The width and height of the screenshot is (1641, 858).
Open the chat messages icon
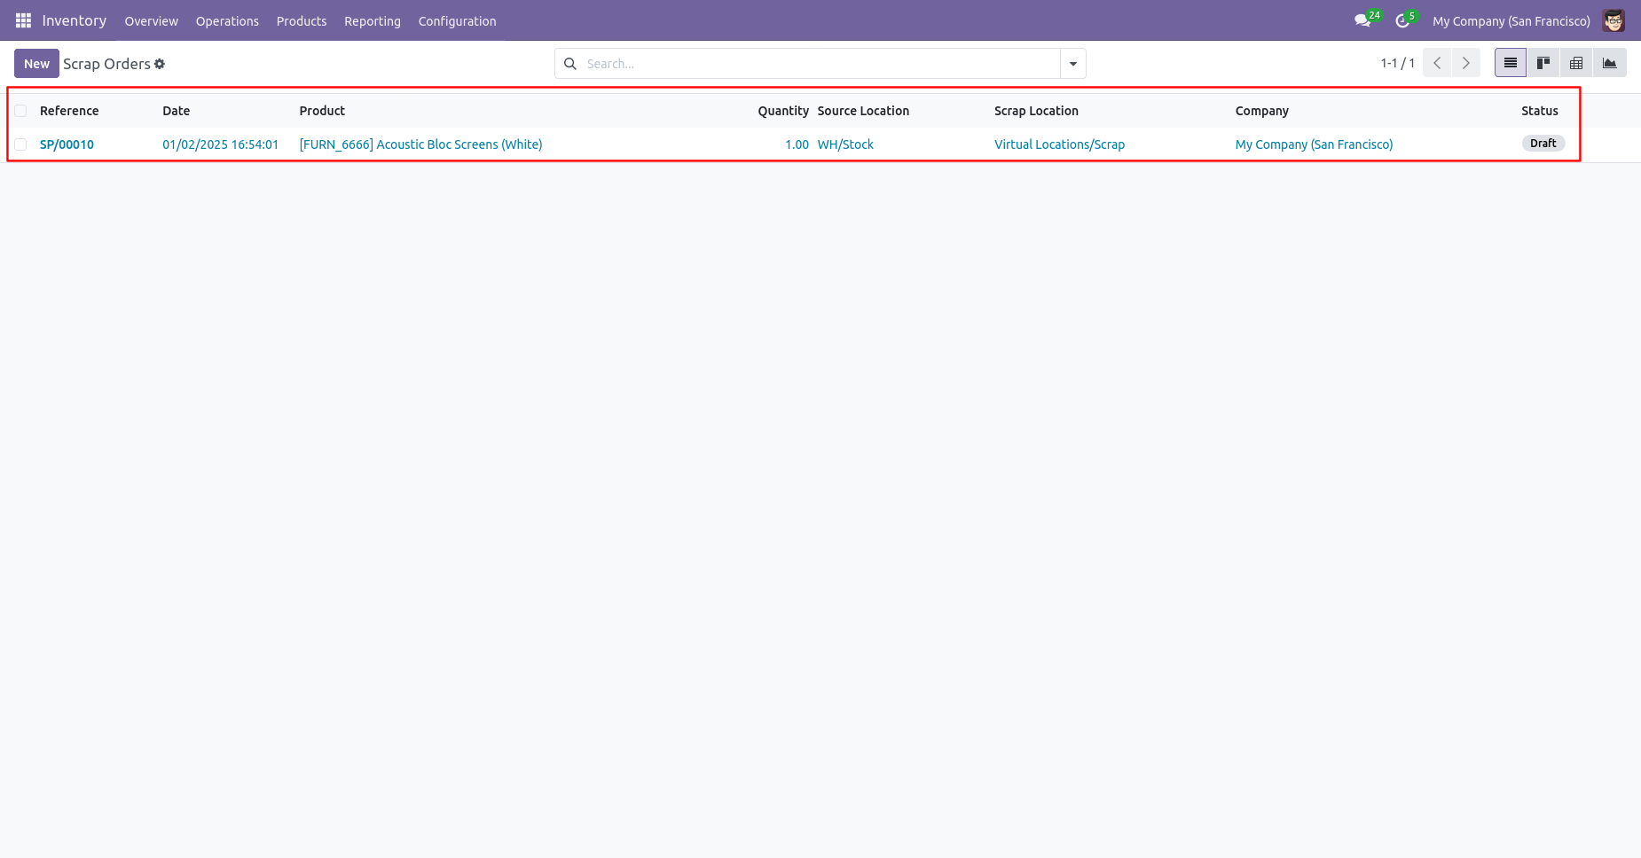click(x=1362, y=20)
